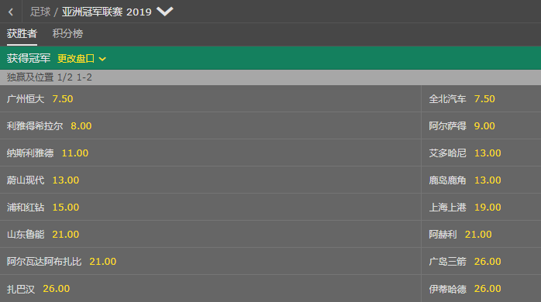This screenshot has height=302, width=541.
Task: Pick 蔚山现代 at 13.00
Action: tap(211, 180)
